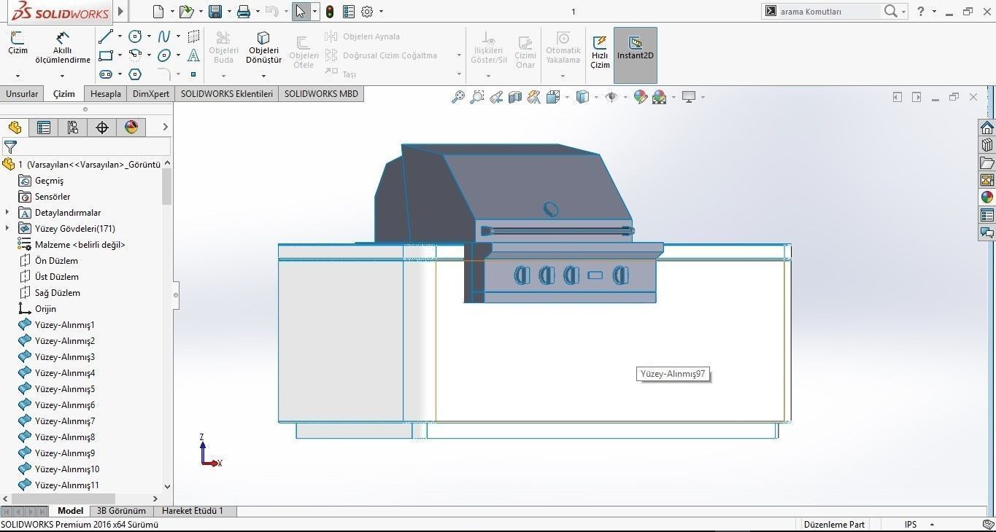Select the Point sketch tool
Screen dimensions: 996x532
tap(193, 74)
